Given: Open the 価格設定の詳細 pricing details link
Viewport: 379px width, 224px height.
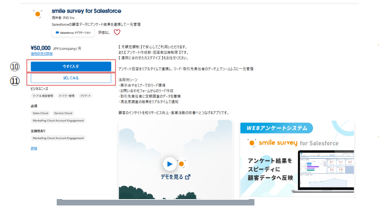Looking at the screenshot, I should (x=41, y=54).
